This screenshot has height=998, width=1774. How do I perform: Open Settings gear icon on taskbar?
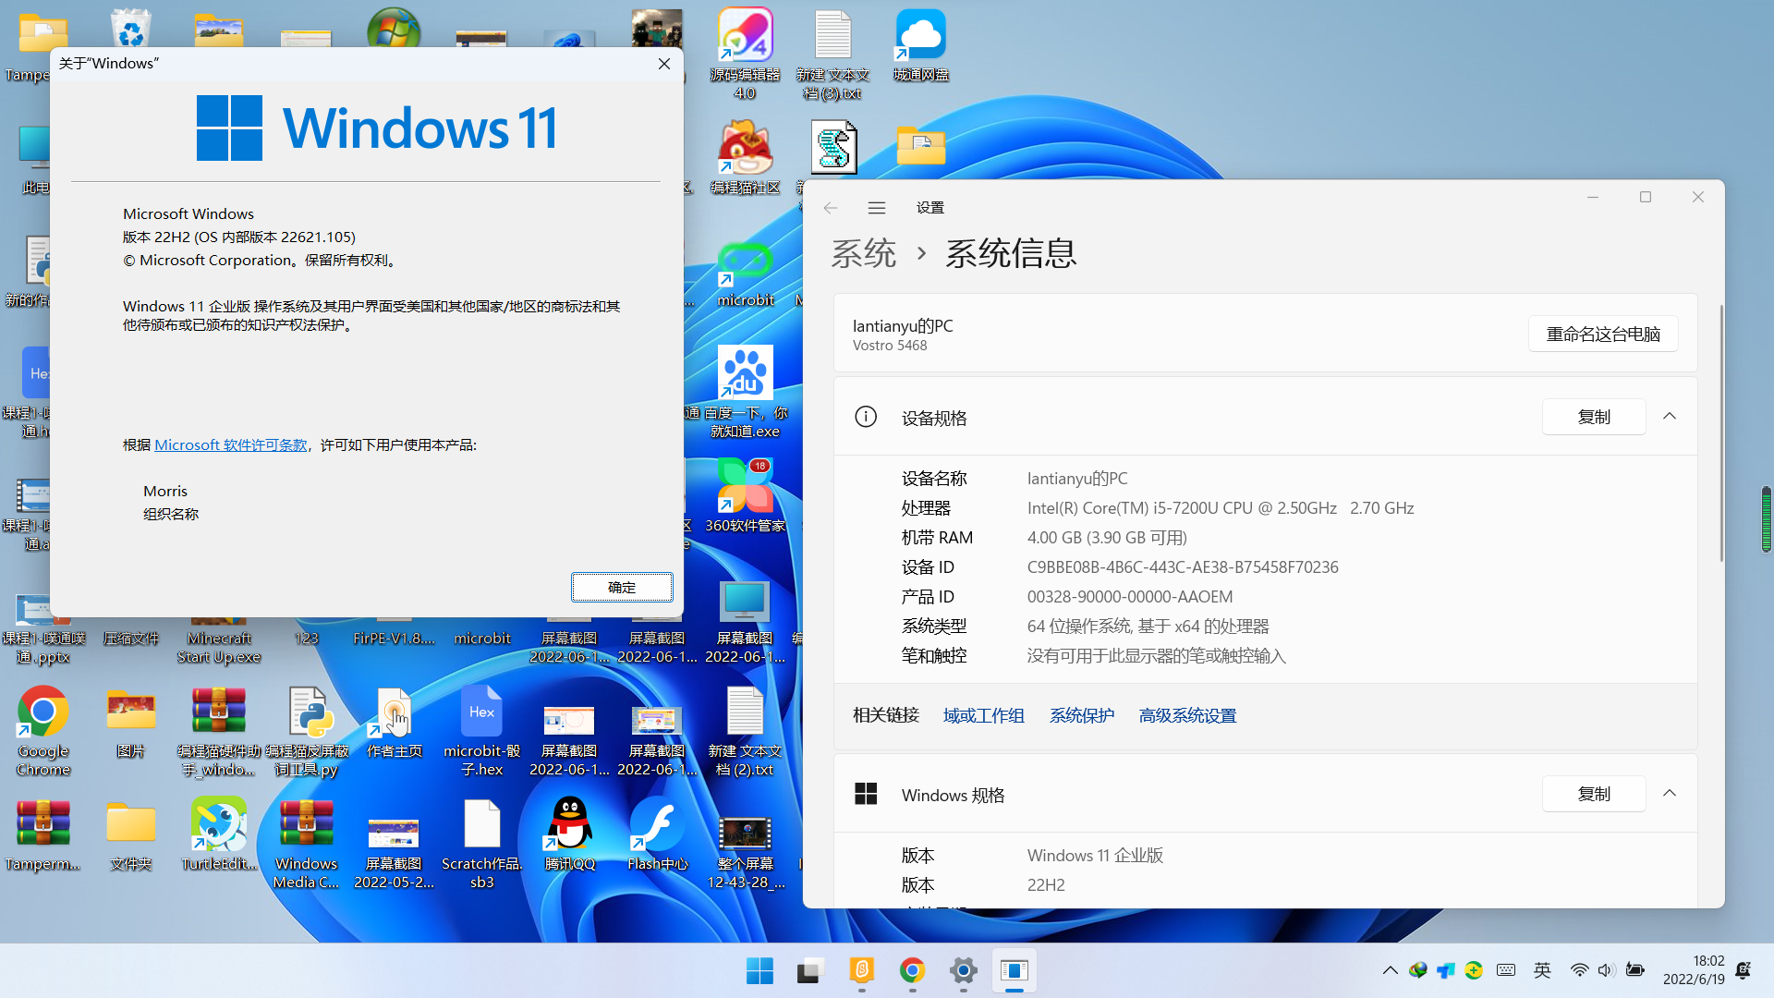point(963,970)
